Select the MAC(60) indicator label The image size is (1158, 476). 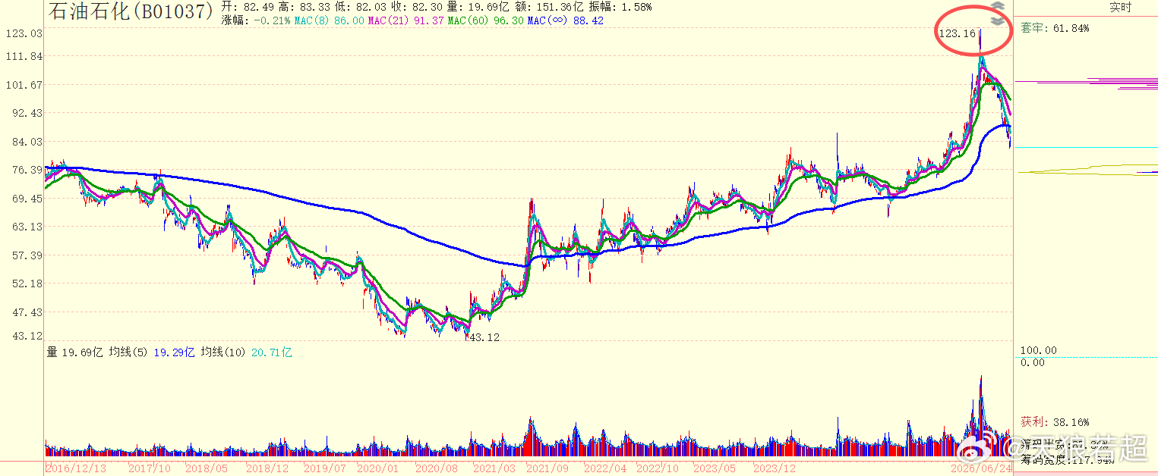tap(467, 20)
